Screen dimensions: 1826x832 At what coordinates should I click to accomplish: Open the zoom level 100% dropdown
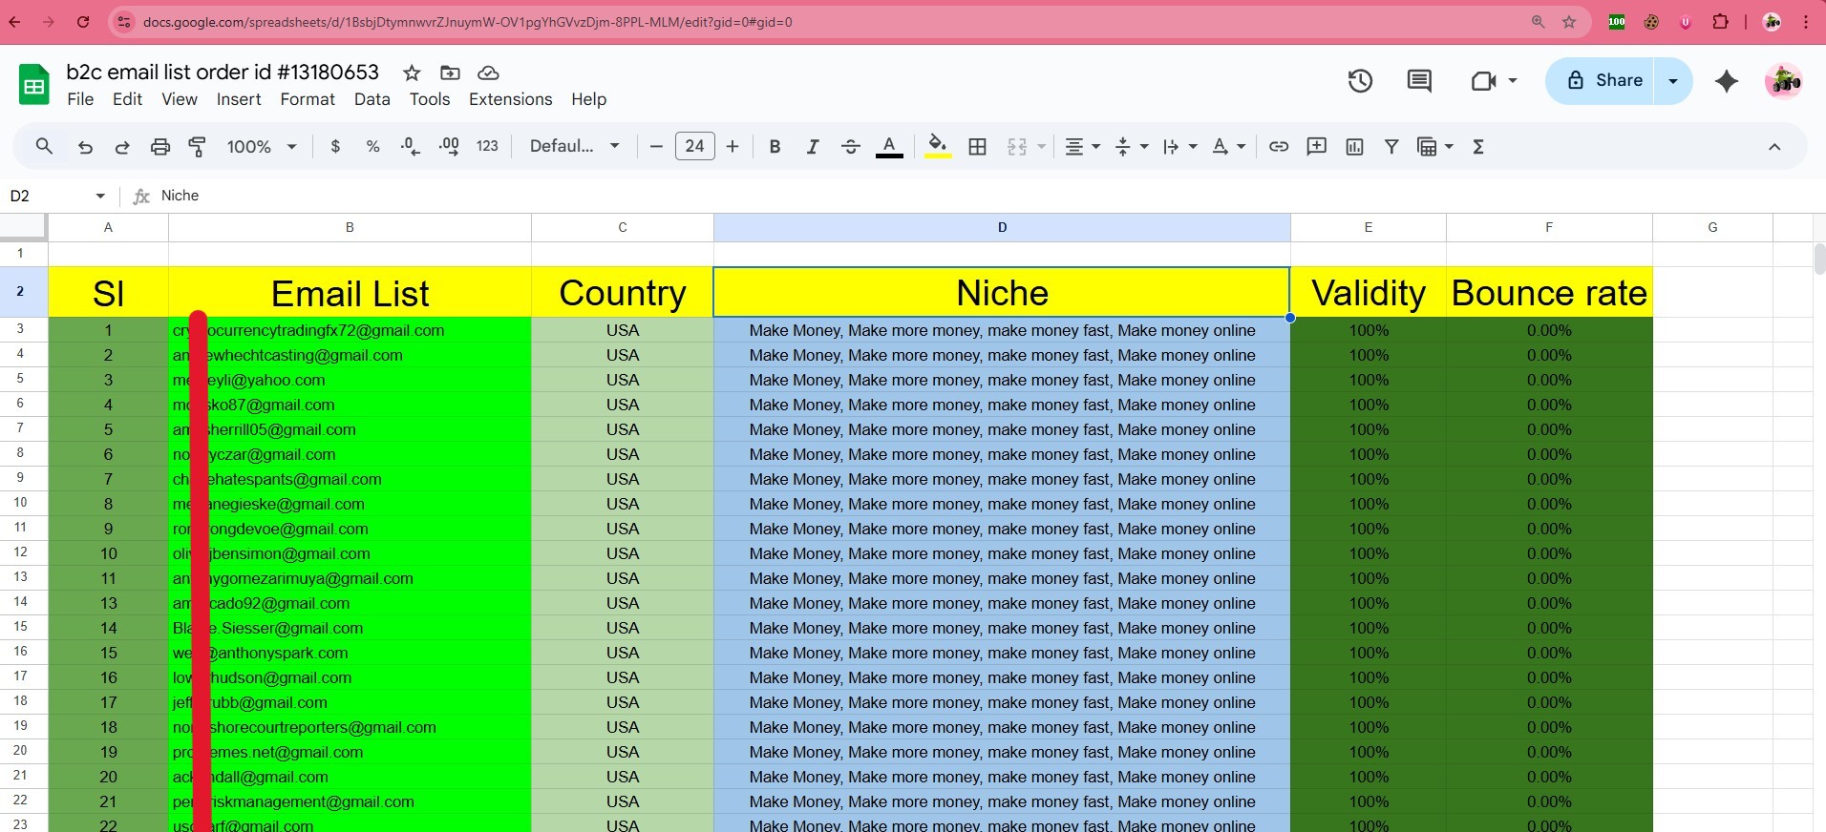[x=262, y=146]
